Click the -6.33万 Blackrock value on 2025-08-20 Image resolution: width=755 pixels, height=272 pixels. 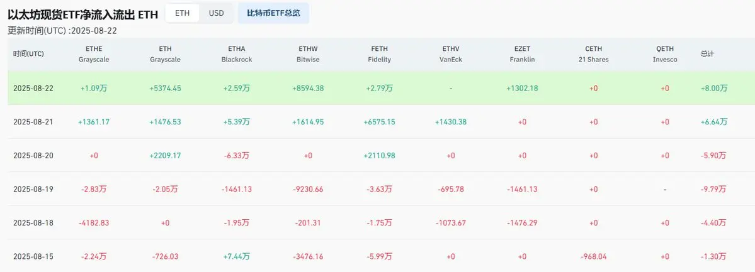[x=236, y=156]
